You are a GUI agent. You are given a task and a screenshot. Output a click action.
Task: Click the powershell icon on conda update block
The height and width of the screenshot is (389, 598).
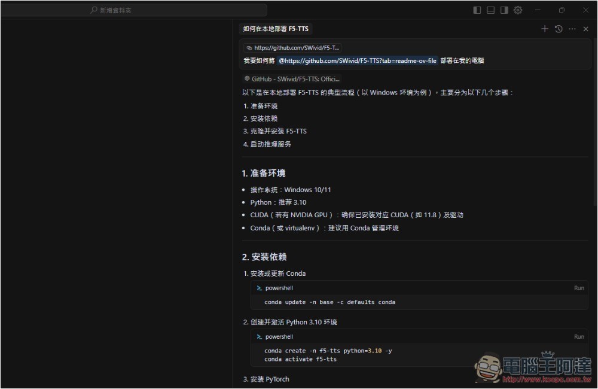click(260, 288)
